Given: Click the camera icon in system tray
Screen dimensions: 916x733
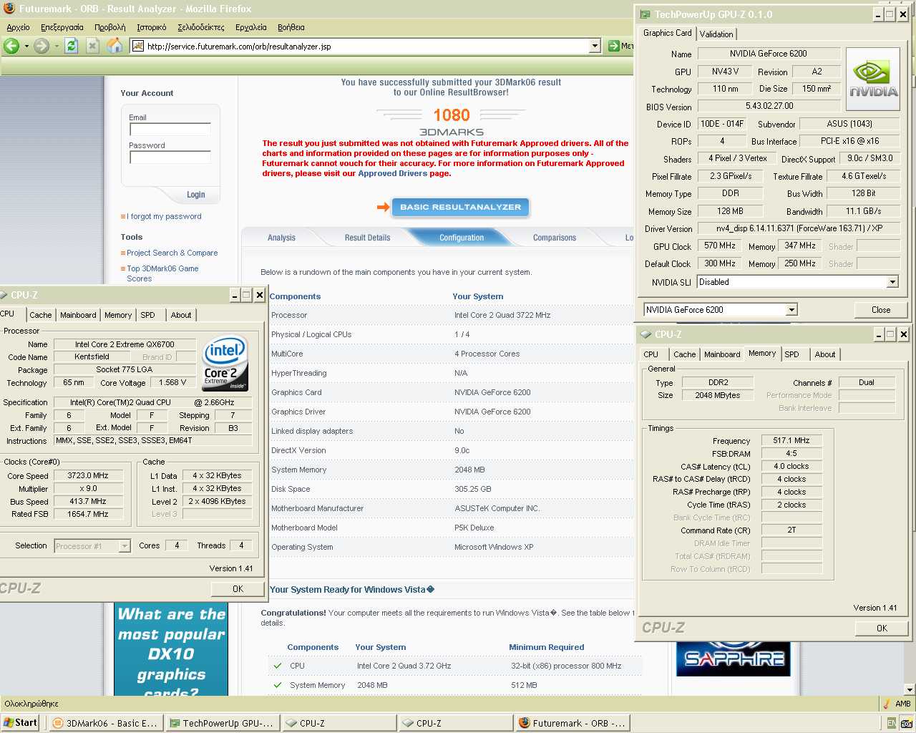Looking at the screenshot, I should 906,723.
